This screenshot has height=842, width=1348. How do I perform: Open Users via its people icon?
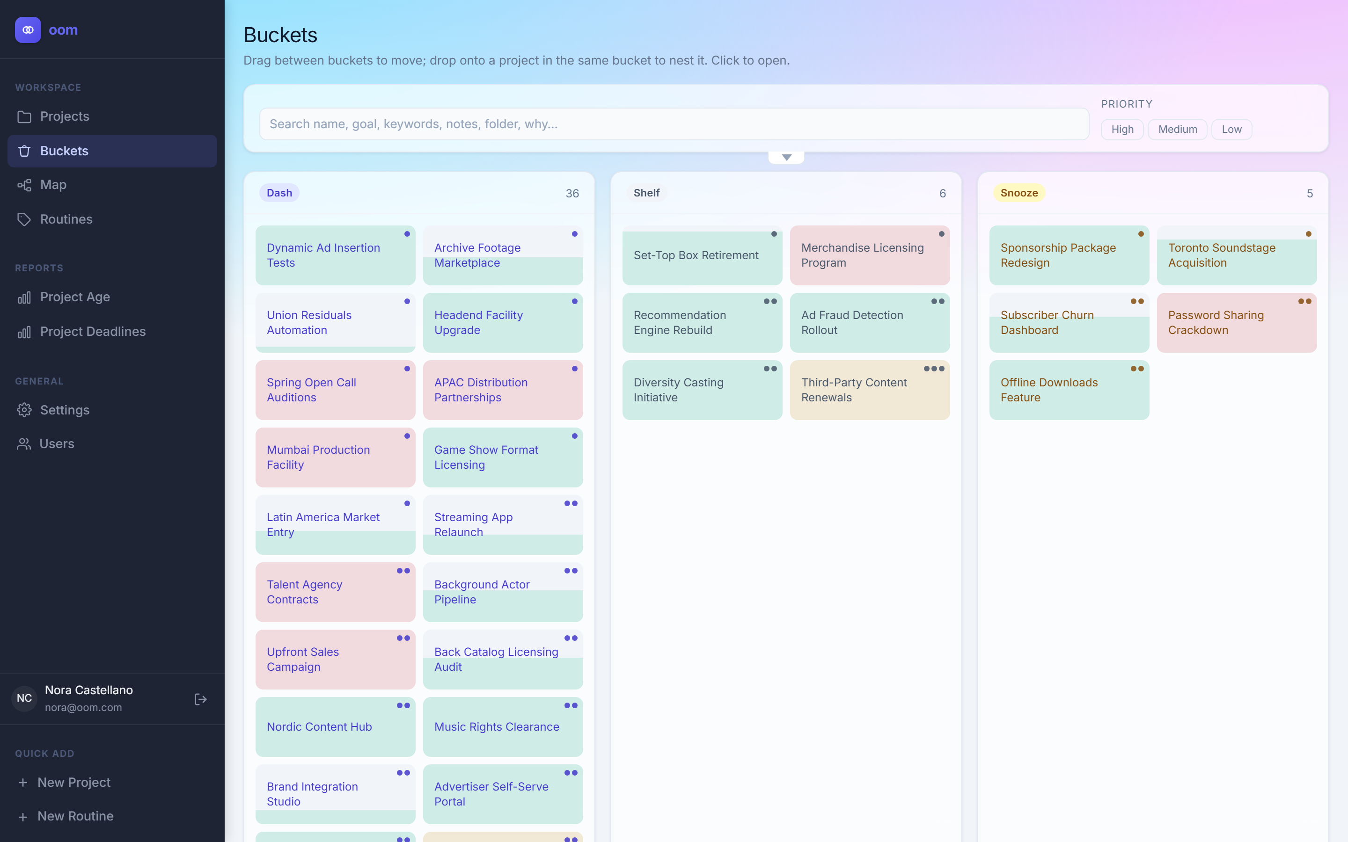pos(24,444)
